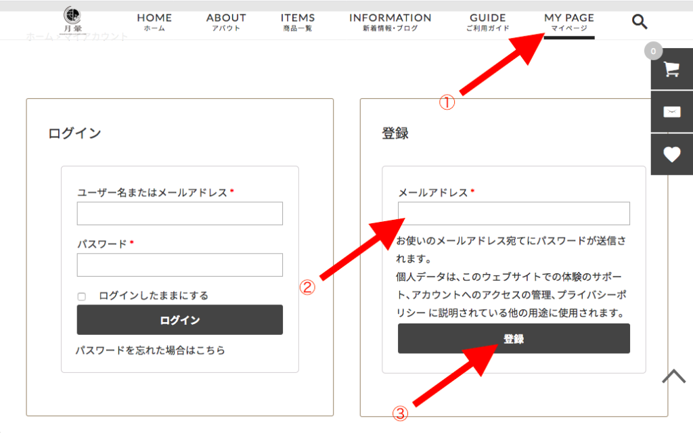Select MY PAGE マイページ in navigation
The height and width of the screenshot is (433, 693).
[x=569, y=22]
